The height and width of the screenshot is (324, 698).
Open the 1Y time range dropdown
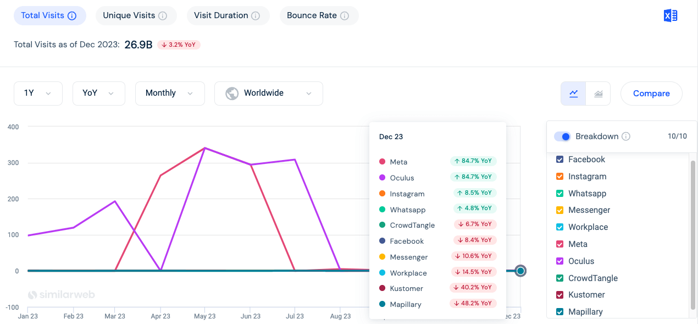pyautogui.click(x=38, y=94)
